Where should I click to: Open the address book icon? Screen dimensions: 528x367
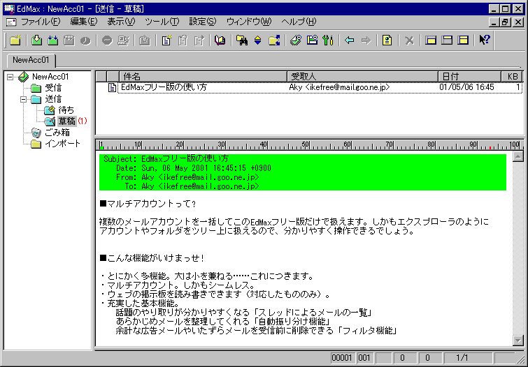coord(220,40)
